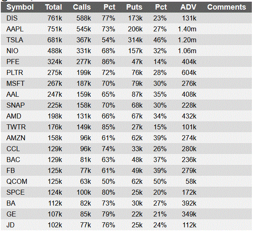Select the PLTR symbol cell
Image resolution: width=264 pixels, height=237 pixels.
[15, 72]
